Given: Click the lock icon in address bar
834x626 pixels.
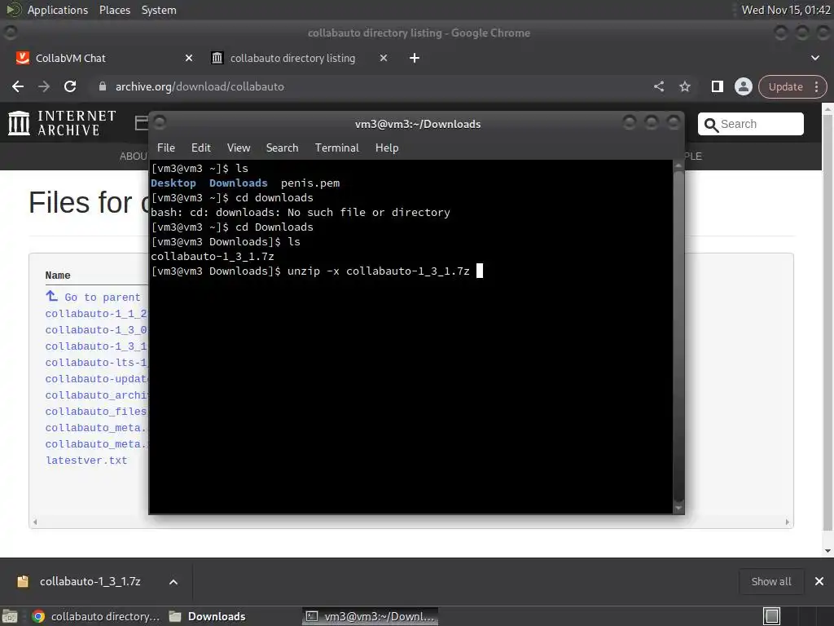Looking at the screenshot, I should [x=102, y=86].
